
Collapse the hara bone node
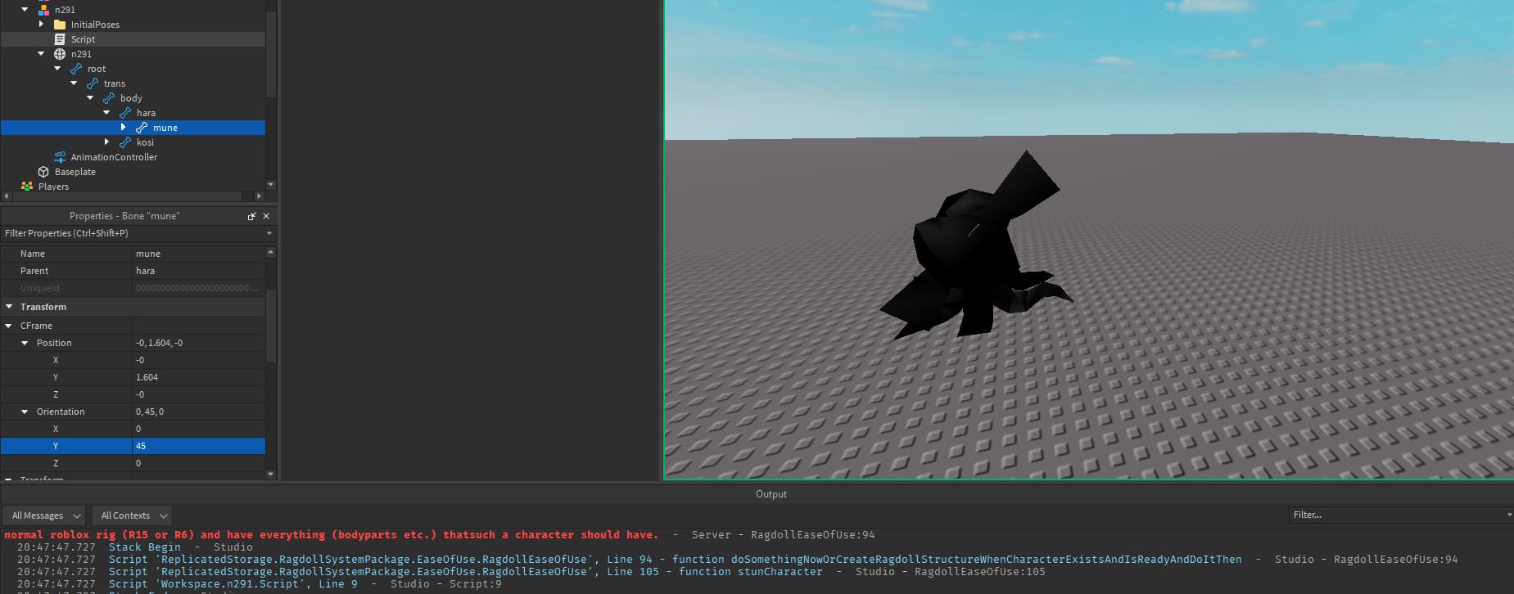point(106,113)
